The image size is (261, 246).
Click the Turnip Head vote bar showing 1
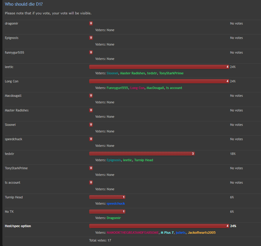(107, 197)
